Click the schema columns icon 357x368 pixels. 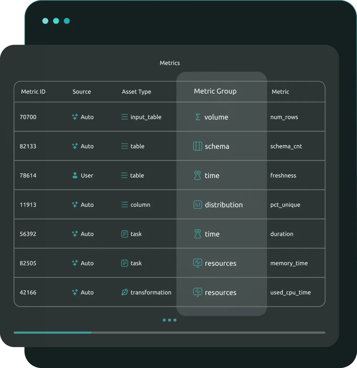click(x=197, y=146)
